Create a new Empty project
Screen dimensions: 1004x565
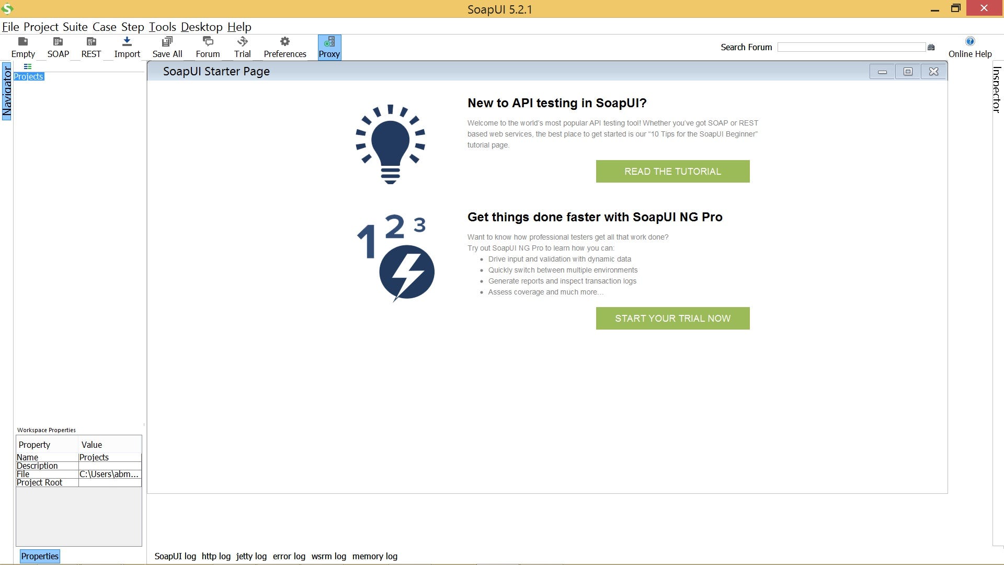point(23,47)
